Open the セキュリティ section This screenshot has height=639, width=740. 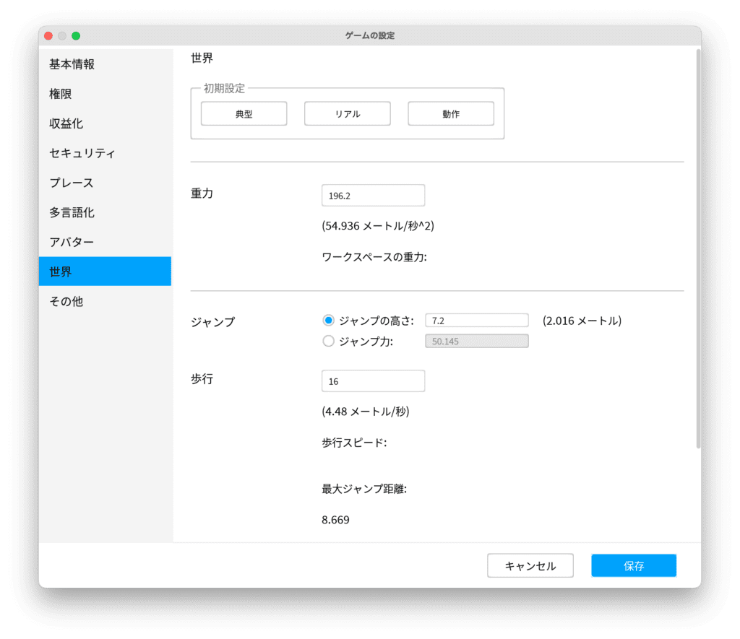82,153
